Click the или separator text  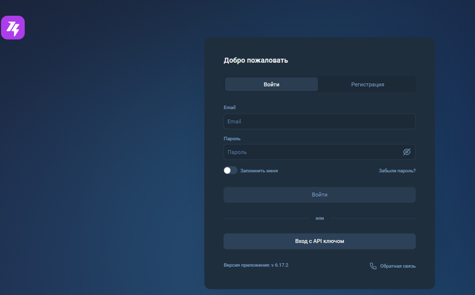(319, 218)
